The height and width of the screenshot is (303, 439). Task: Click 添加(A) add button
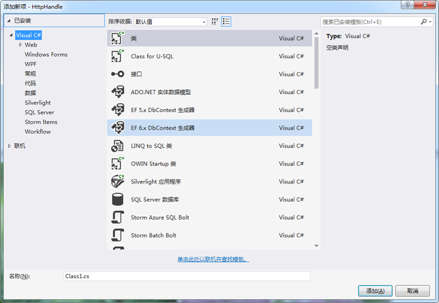tap(375, 291)
